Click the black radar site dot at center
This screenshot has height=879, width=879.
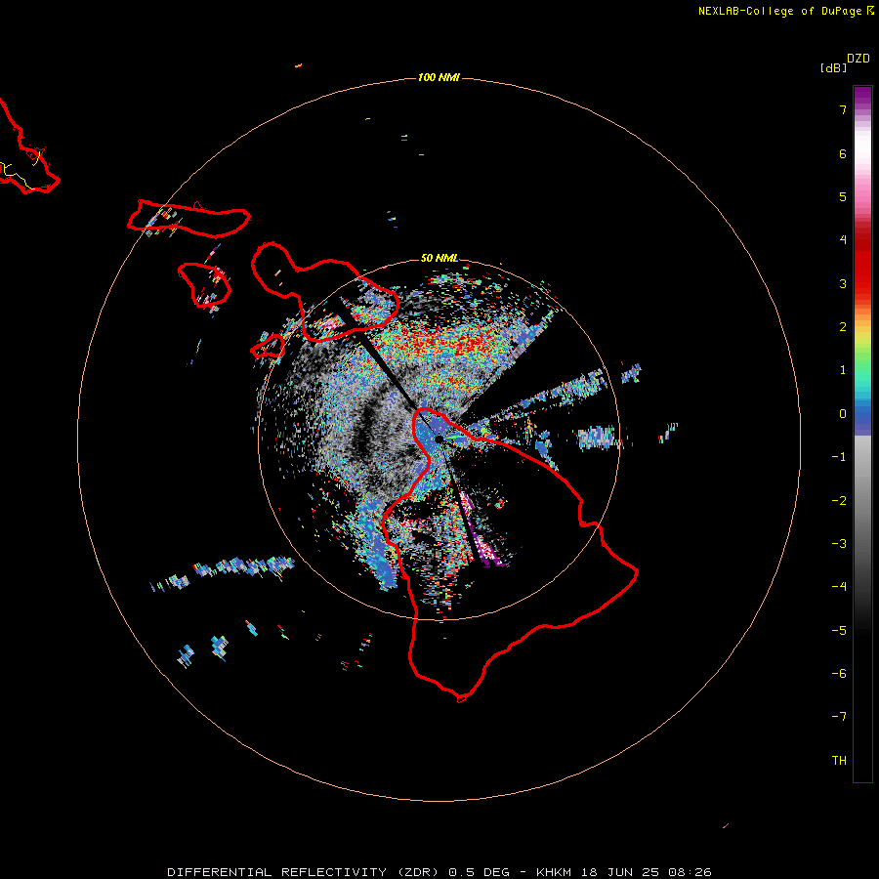click(439, 439)
